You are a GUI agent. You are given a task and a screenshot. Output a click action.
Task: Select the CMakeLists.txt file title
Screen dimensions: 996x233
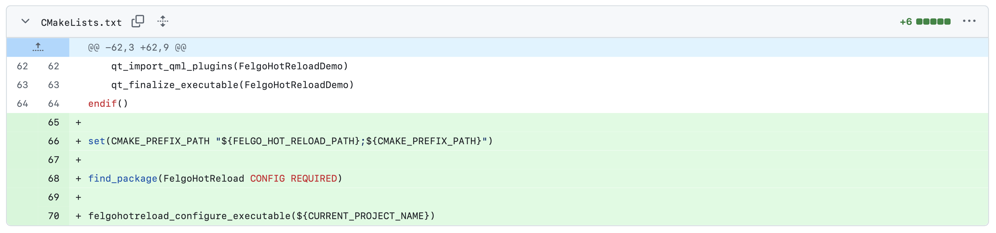click(x=81, y=22)
